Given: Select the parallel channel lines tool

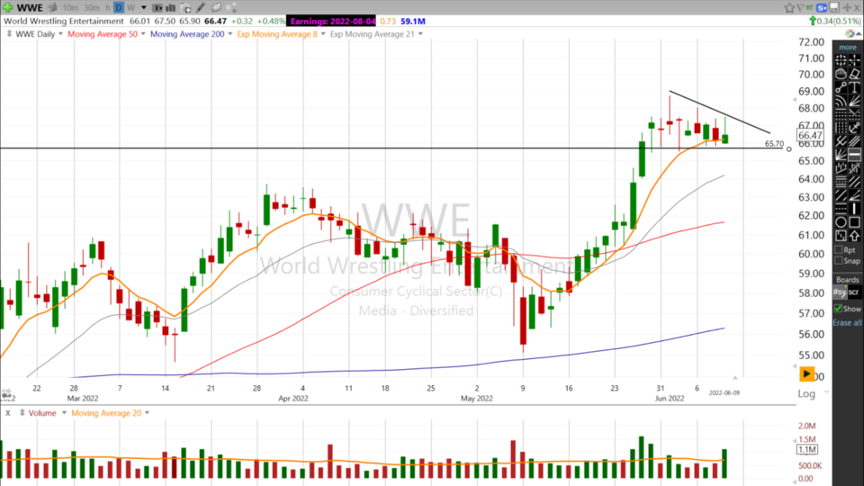Looking at the screenshot, I should point(855,141).
